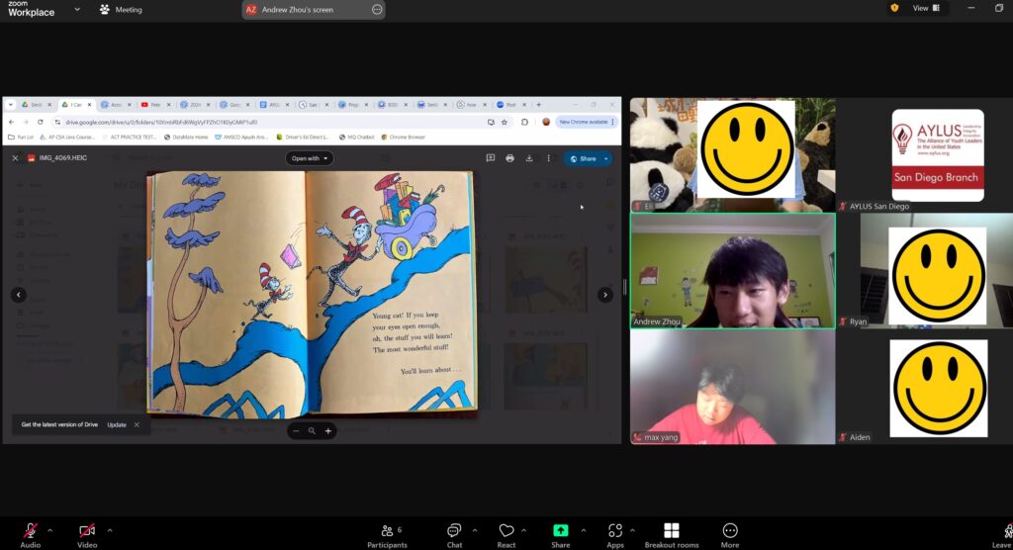This screenshot has height=550, width=1013.
Task: Open options for Andrew Zhou's screen share
Action: (377, 10)
